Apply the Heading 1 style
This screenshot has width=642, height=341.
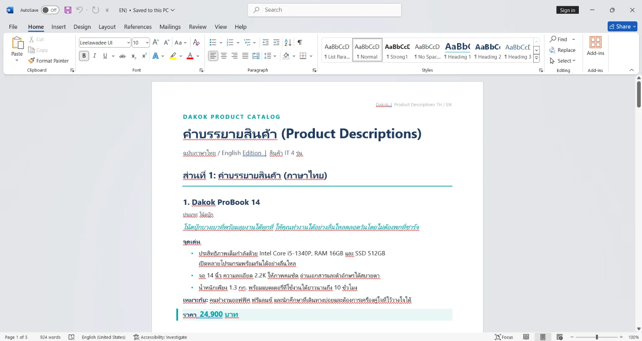(458, 50)
